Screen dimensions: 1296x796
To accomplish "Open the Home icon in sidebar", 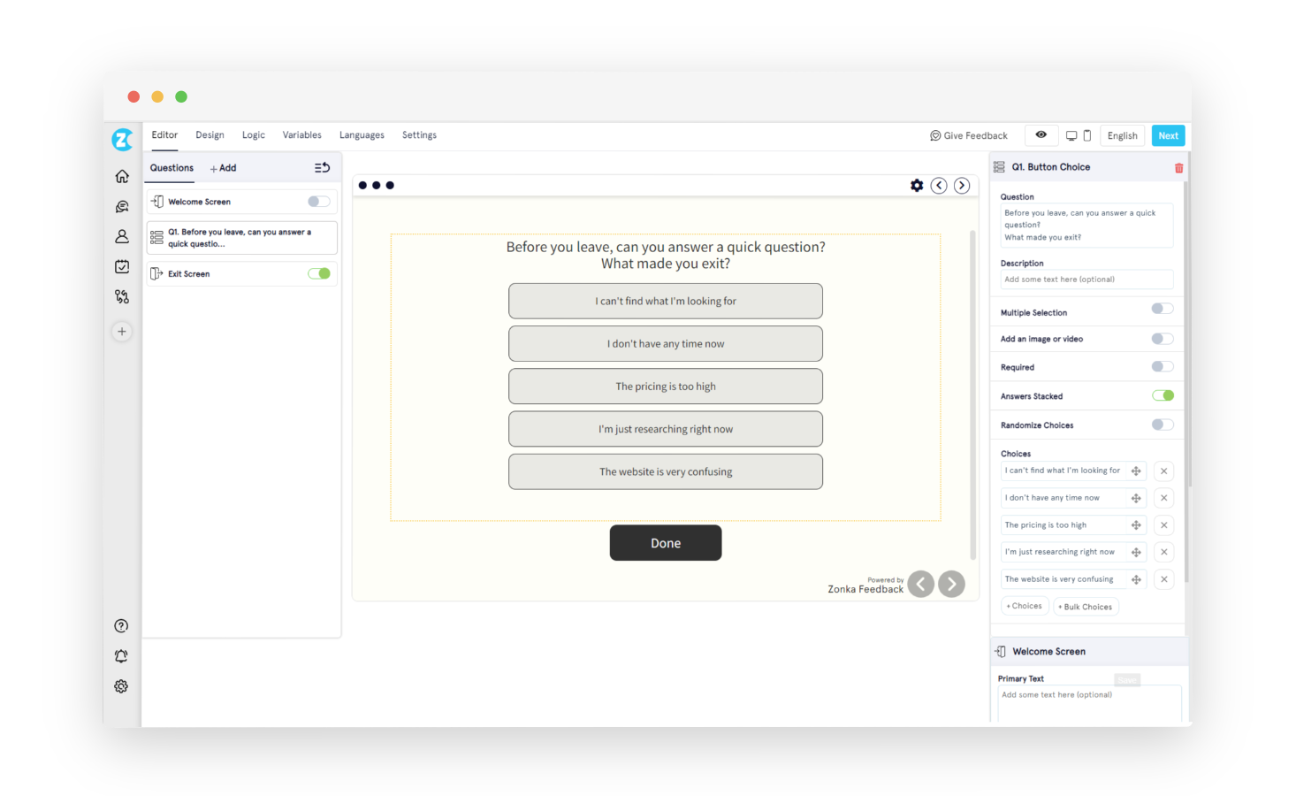I will click(x=122, y=176).
